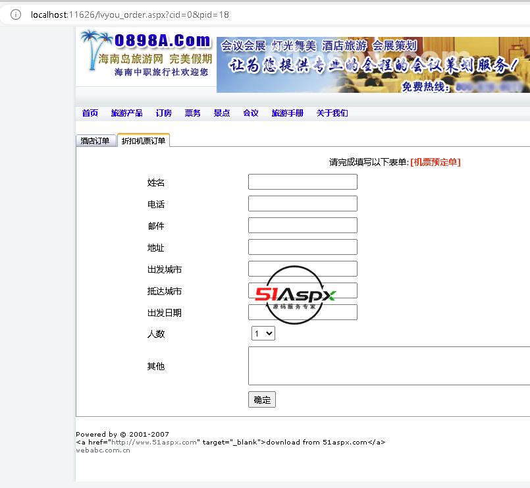Viewport: 530px width, 488px height.
Task: Click the 海南中职旅行社欢迎您 header text
Action: (x=161, y=72)
